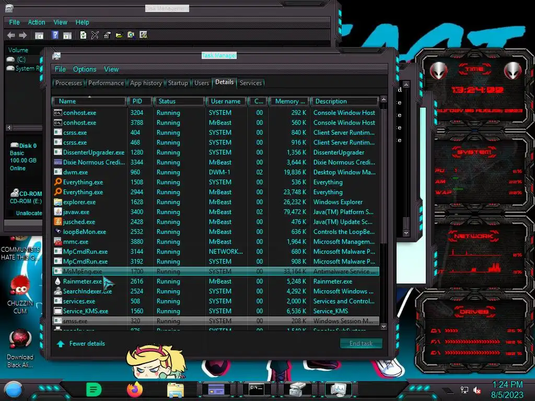Open the green chat app on the taskbar

pos(94,390)
